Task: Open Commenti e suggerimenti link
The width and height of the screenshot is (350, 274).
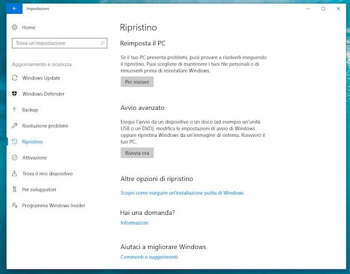Action: pos(149,257)
